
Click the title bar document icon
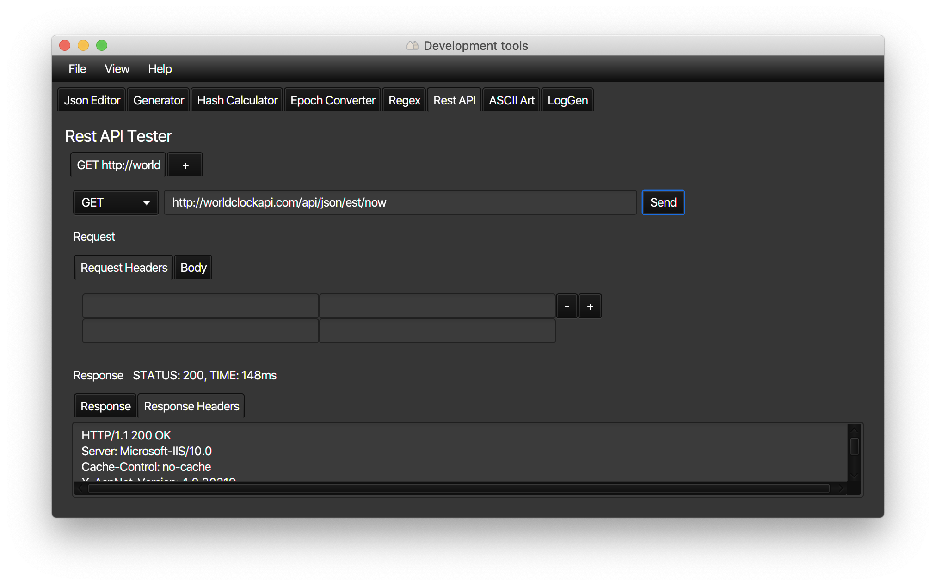[x=412, y=45]
